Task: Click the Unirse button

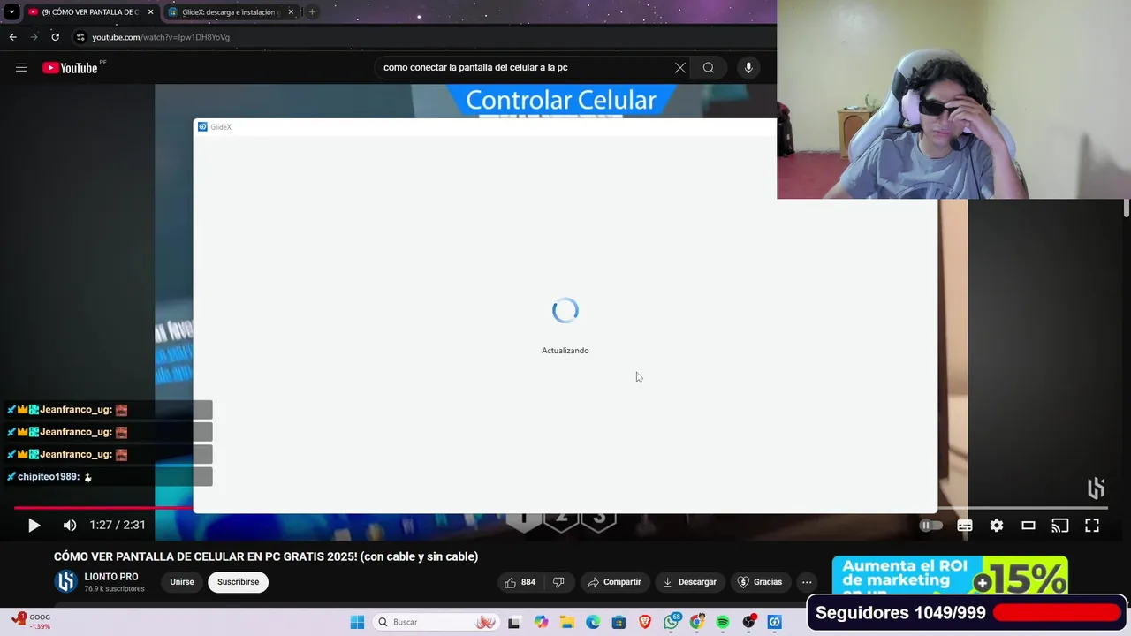Action: click(182, 582)
